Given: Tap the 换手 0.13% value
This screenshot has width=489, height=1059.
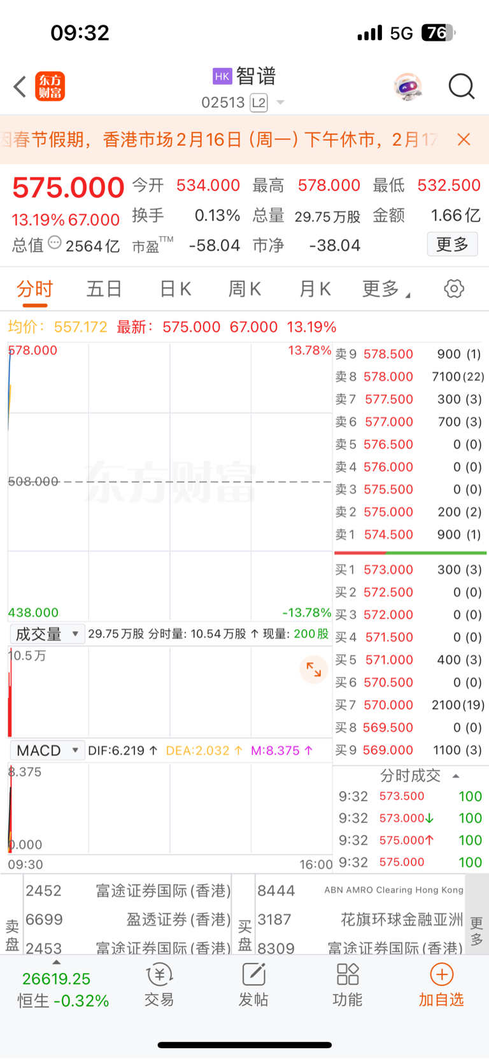Looking at the screenshot, I should click(217, 216).
